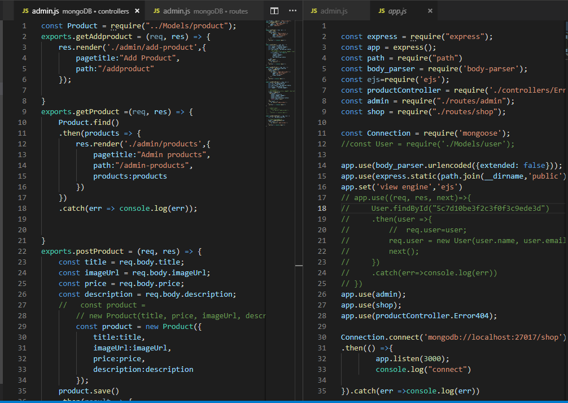Click the JS file icon on the right-group admin.js tab
Screen dimensions: 568x403
(314, 11)
